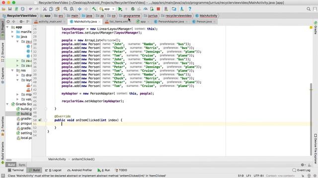Paste using the toolbar paste icon

click(58, 9)
